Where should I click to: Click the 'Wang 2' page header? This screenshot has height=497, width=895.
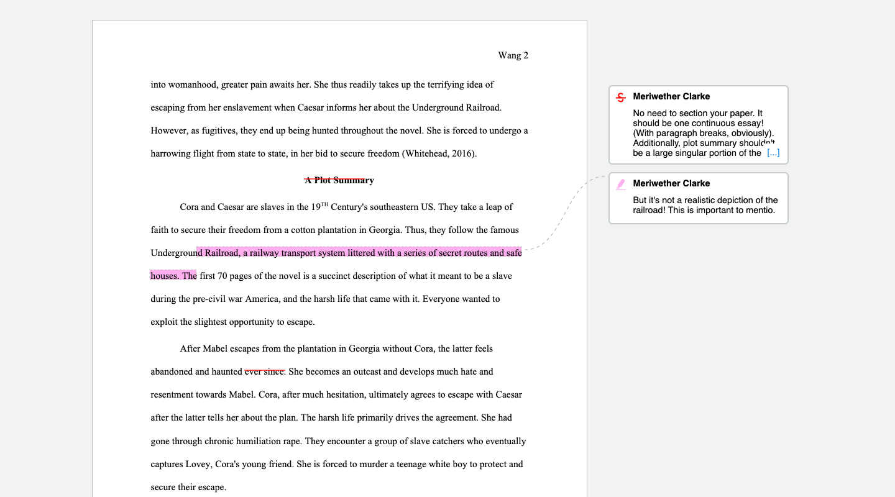click(513, 55)
